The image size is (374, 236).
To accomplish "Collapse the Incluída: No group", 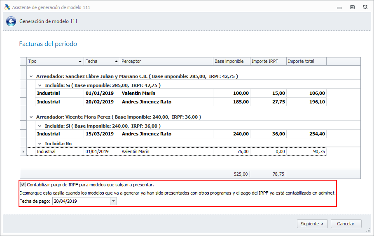I will pyautogui.click(x=40, y=144).
